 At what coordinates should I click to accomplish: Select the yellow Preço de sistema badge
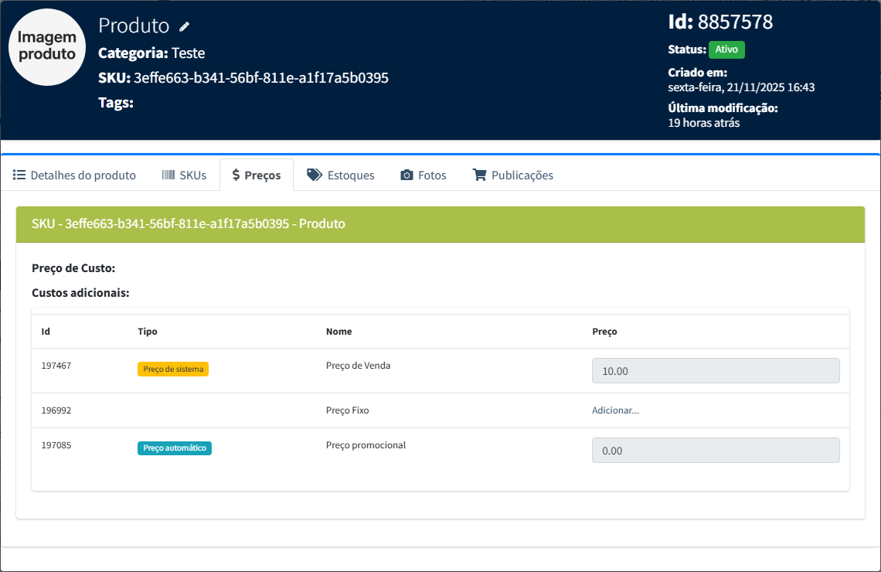[173, 369]
